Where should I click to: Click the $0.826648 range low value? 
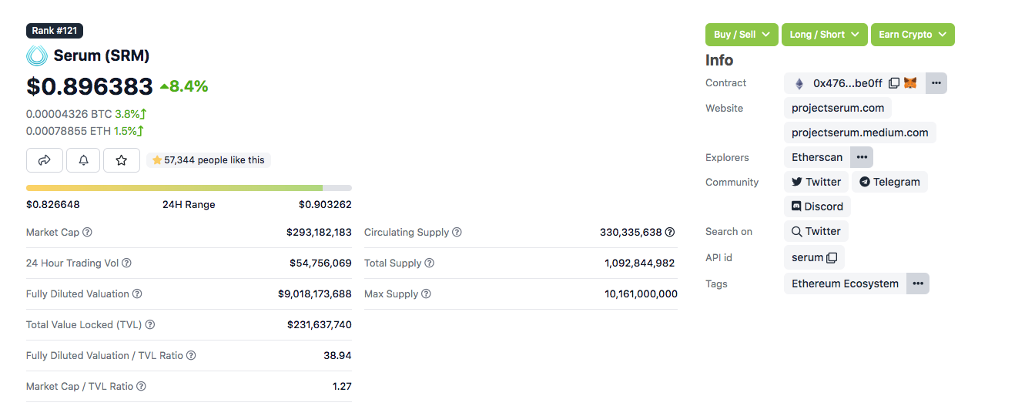pos(53,204)
